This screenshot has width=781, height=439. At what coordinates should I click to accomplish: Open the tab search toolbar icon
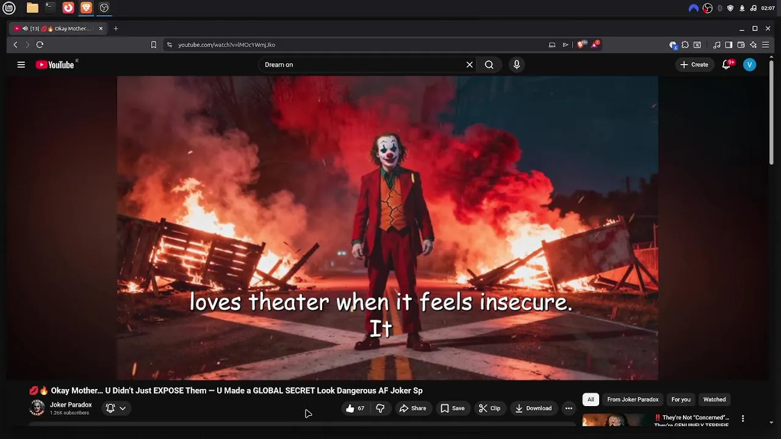click(x=697, y=45)
